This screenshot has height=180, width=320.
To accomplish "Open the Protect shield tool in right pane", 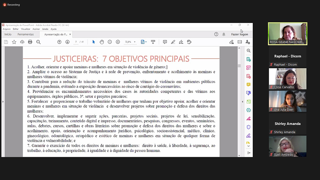I will [x=248, y=127].
